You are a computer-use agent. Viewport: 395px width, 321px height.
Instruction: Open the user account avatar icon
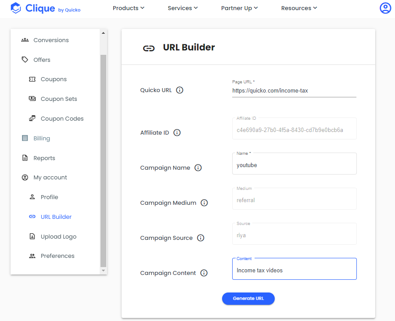click(x=385, y=8)
